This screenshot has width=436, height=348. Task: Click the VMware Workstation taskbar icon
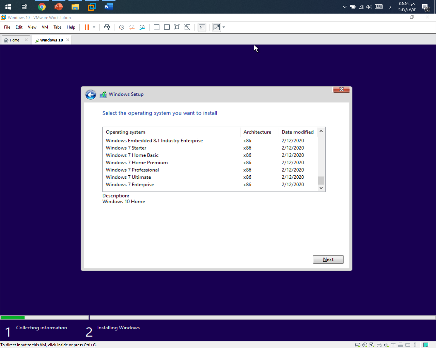(x=92, y=7)
